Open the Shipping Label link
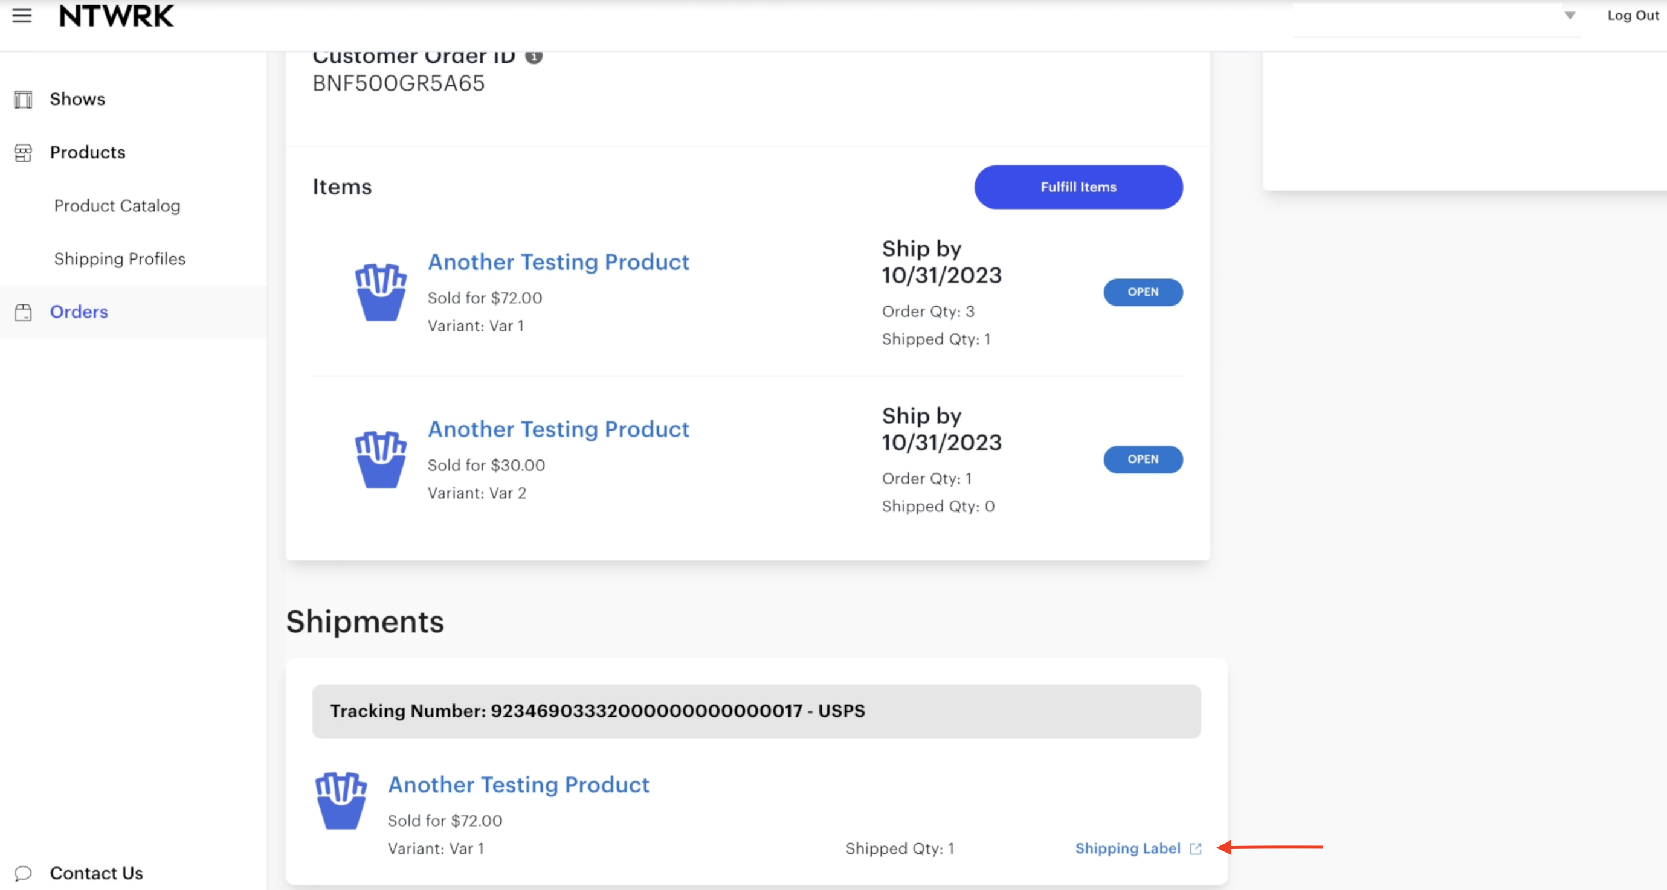 tap(1127, 848)
